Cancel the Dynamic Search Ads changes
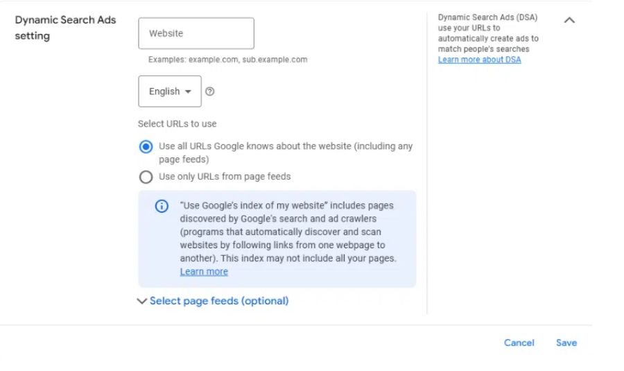 click(x=519, y=343)
